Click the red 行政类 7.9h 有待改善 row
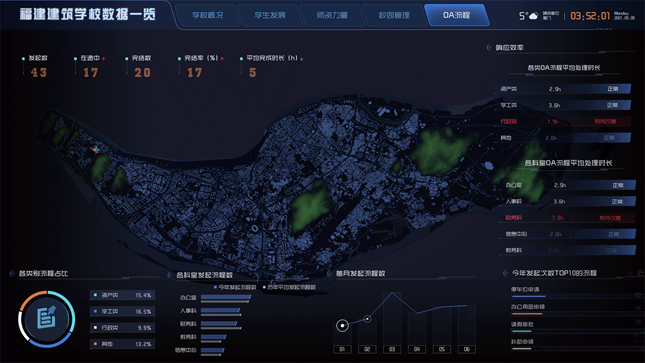The width and height of the screenshot is (645, 363). tap(563, 122)
